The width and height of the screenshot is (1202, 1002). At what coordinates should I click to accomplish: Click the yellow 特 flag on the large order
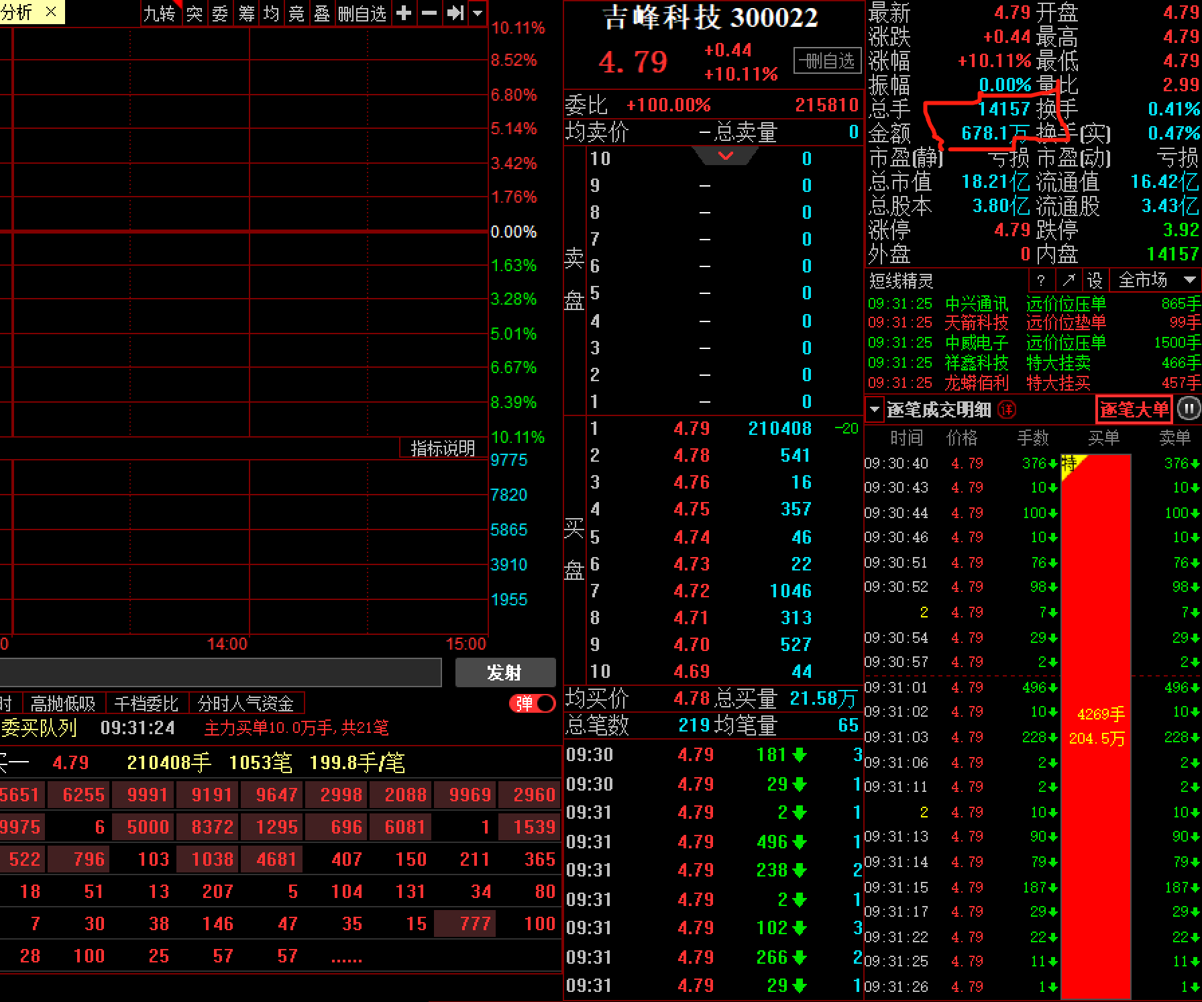tap(1071, 464)
